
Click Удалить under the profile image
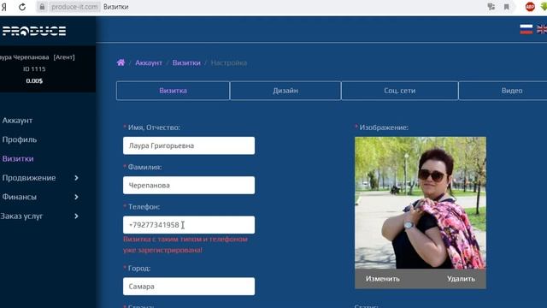click(461, 279)
